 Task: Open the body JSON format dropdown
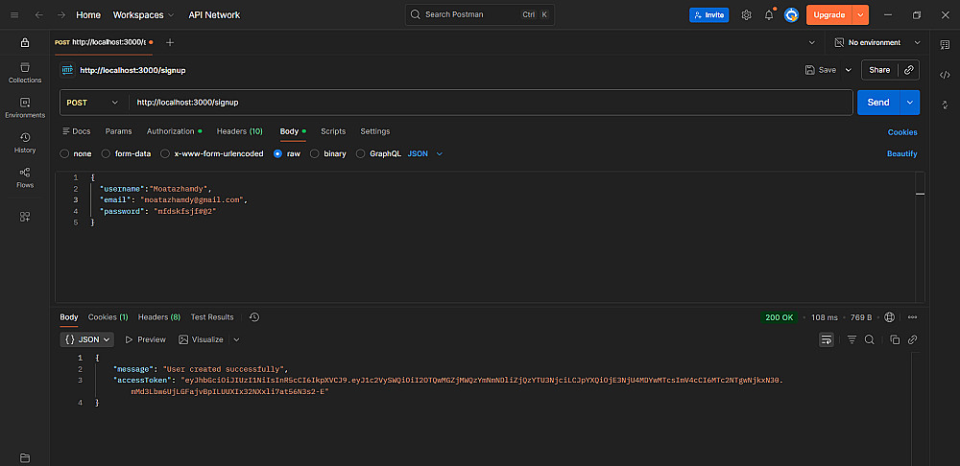(425, 153)
